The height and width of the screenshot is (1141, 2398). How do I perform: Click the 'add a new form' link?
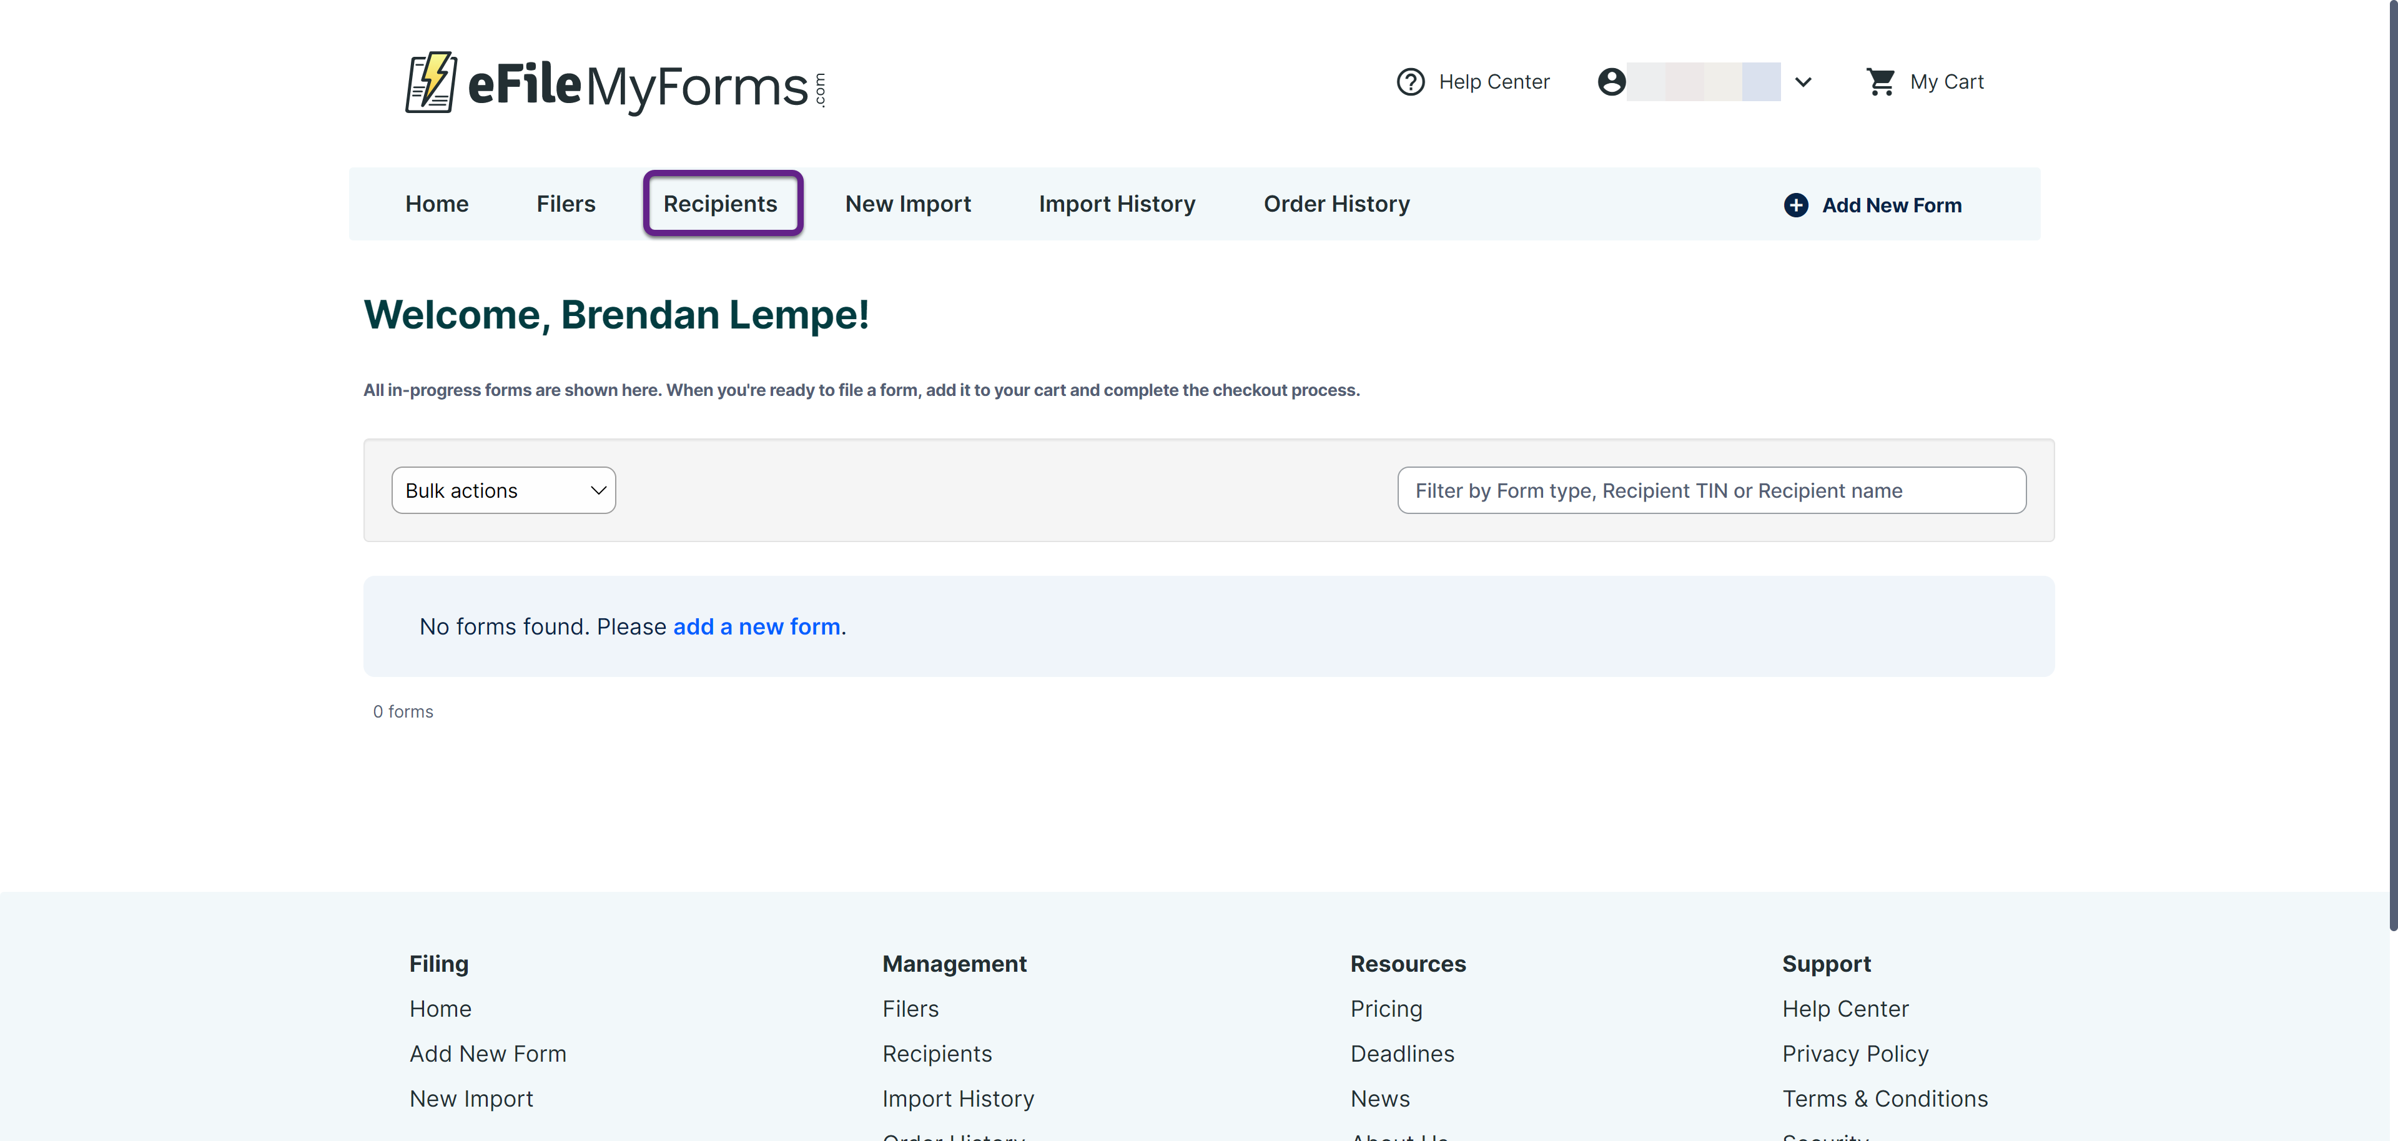coord(756,626)
